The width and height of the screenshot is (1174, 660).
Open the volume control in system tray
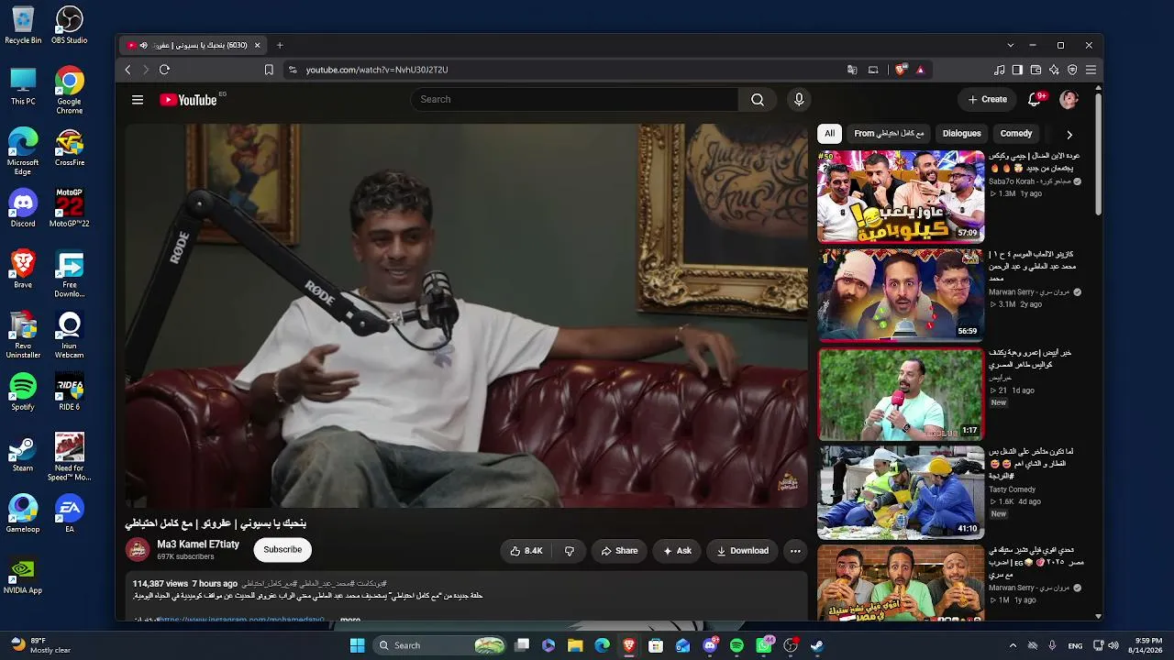point(1115,645)
